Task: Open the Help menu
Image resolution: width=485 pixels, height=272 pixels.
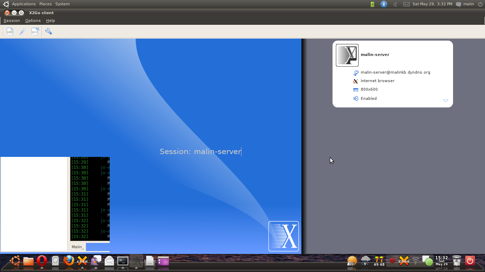Action: pos(50,21)
